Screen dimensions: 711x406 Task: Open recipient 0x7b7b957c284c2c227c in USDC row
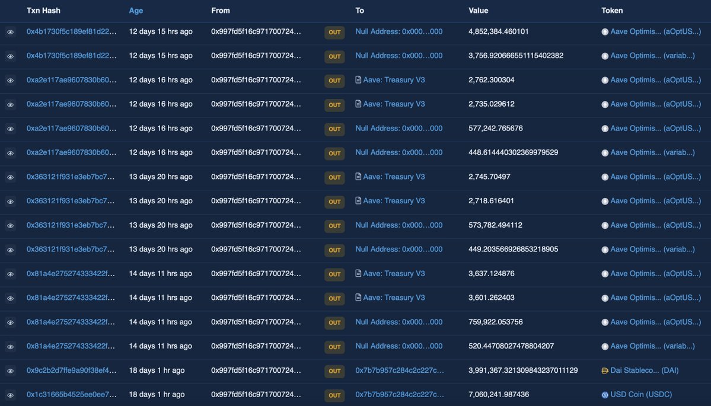400,395
